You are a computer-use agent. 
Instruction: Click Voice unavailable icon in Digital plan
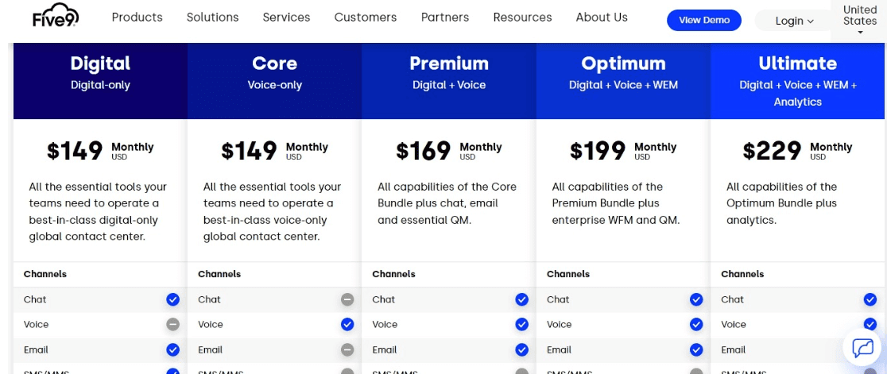click(172, 324)
